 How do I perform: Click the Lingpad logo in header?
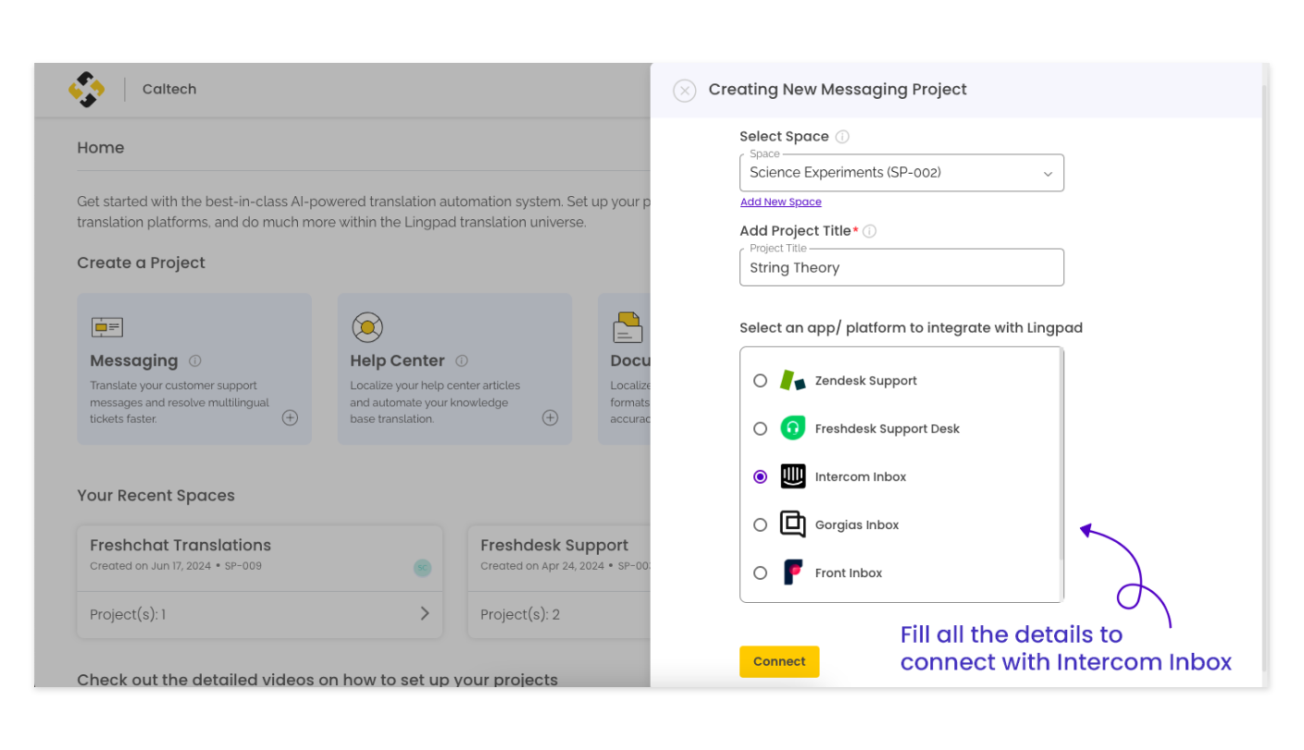tap(87, 90)
